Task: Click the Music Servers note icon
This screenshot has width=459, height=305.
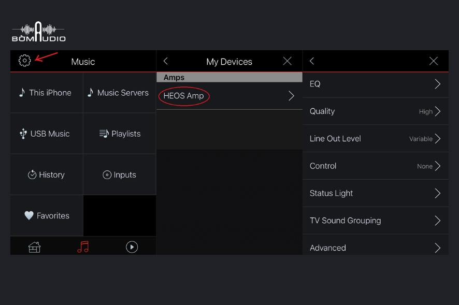Action: pyautogui.click(x=91, y=92)
